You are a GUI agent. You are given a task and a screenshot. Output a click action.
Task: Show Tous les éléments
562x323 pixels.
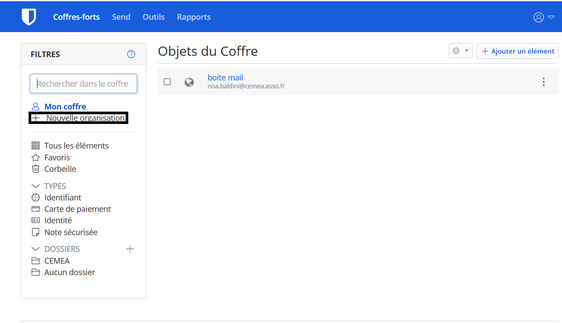[x=76, y=145]
